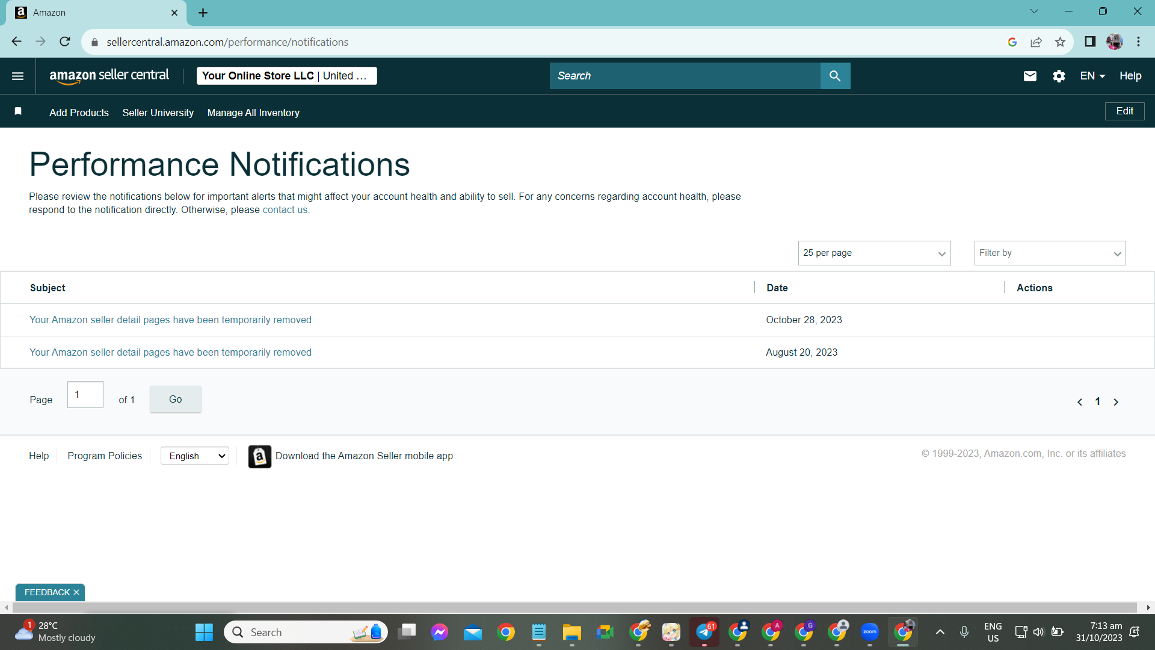Open the Chrome profile avatar
The image size is (1155, 650).
(x=1115, y=42)
